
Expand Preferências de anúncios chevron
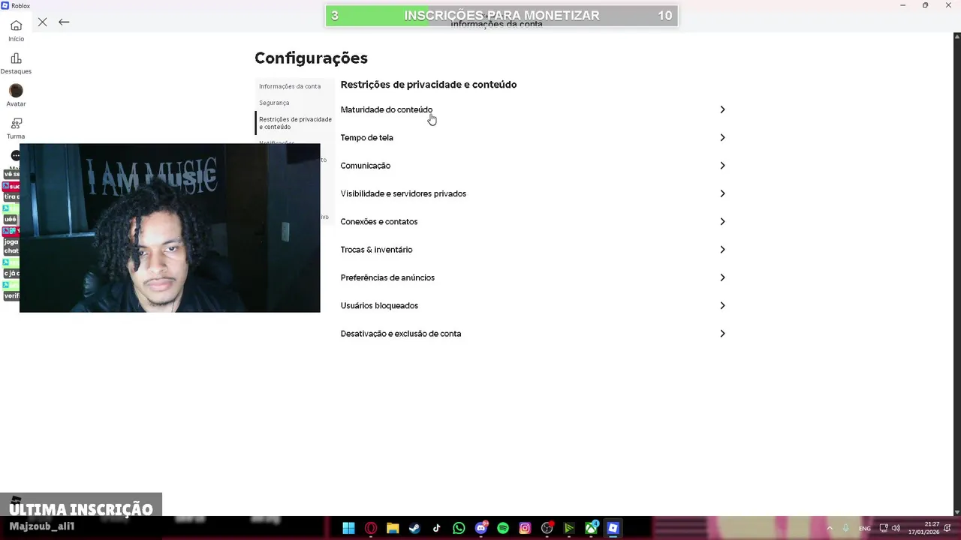(722, 277)
